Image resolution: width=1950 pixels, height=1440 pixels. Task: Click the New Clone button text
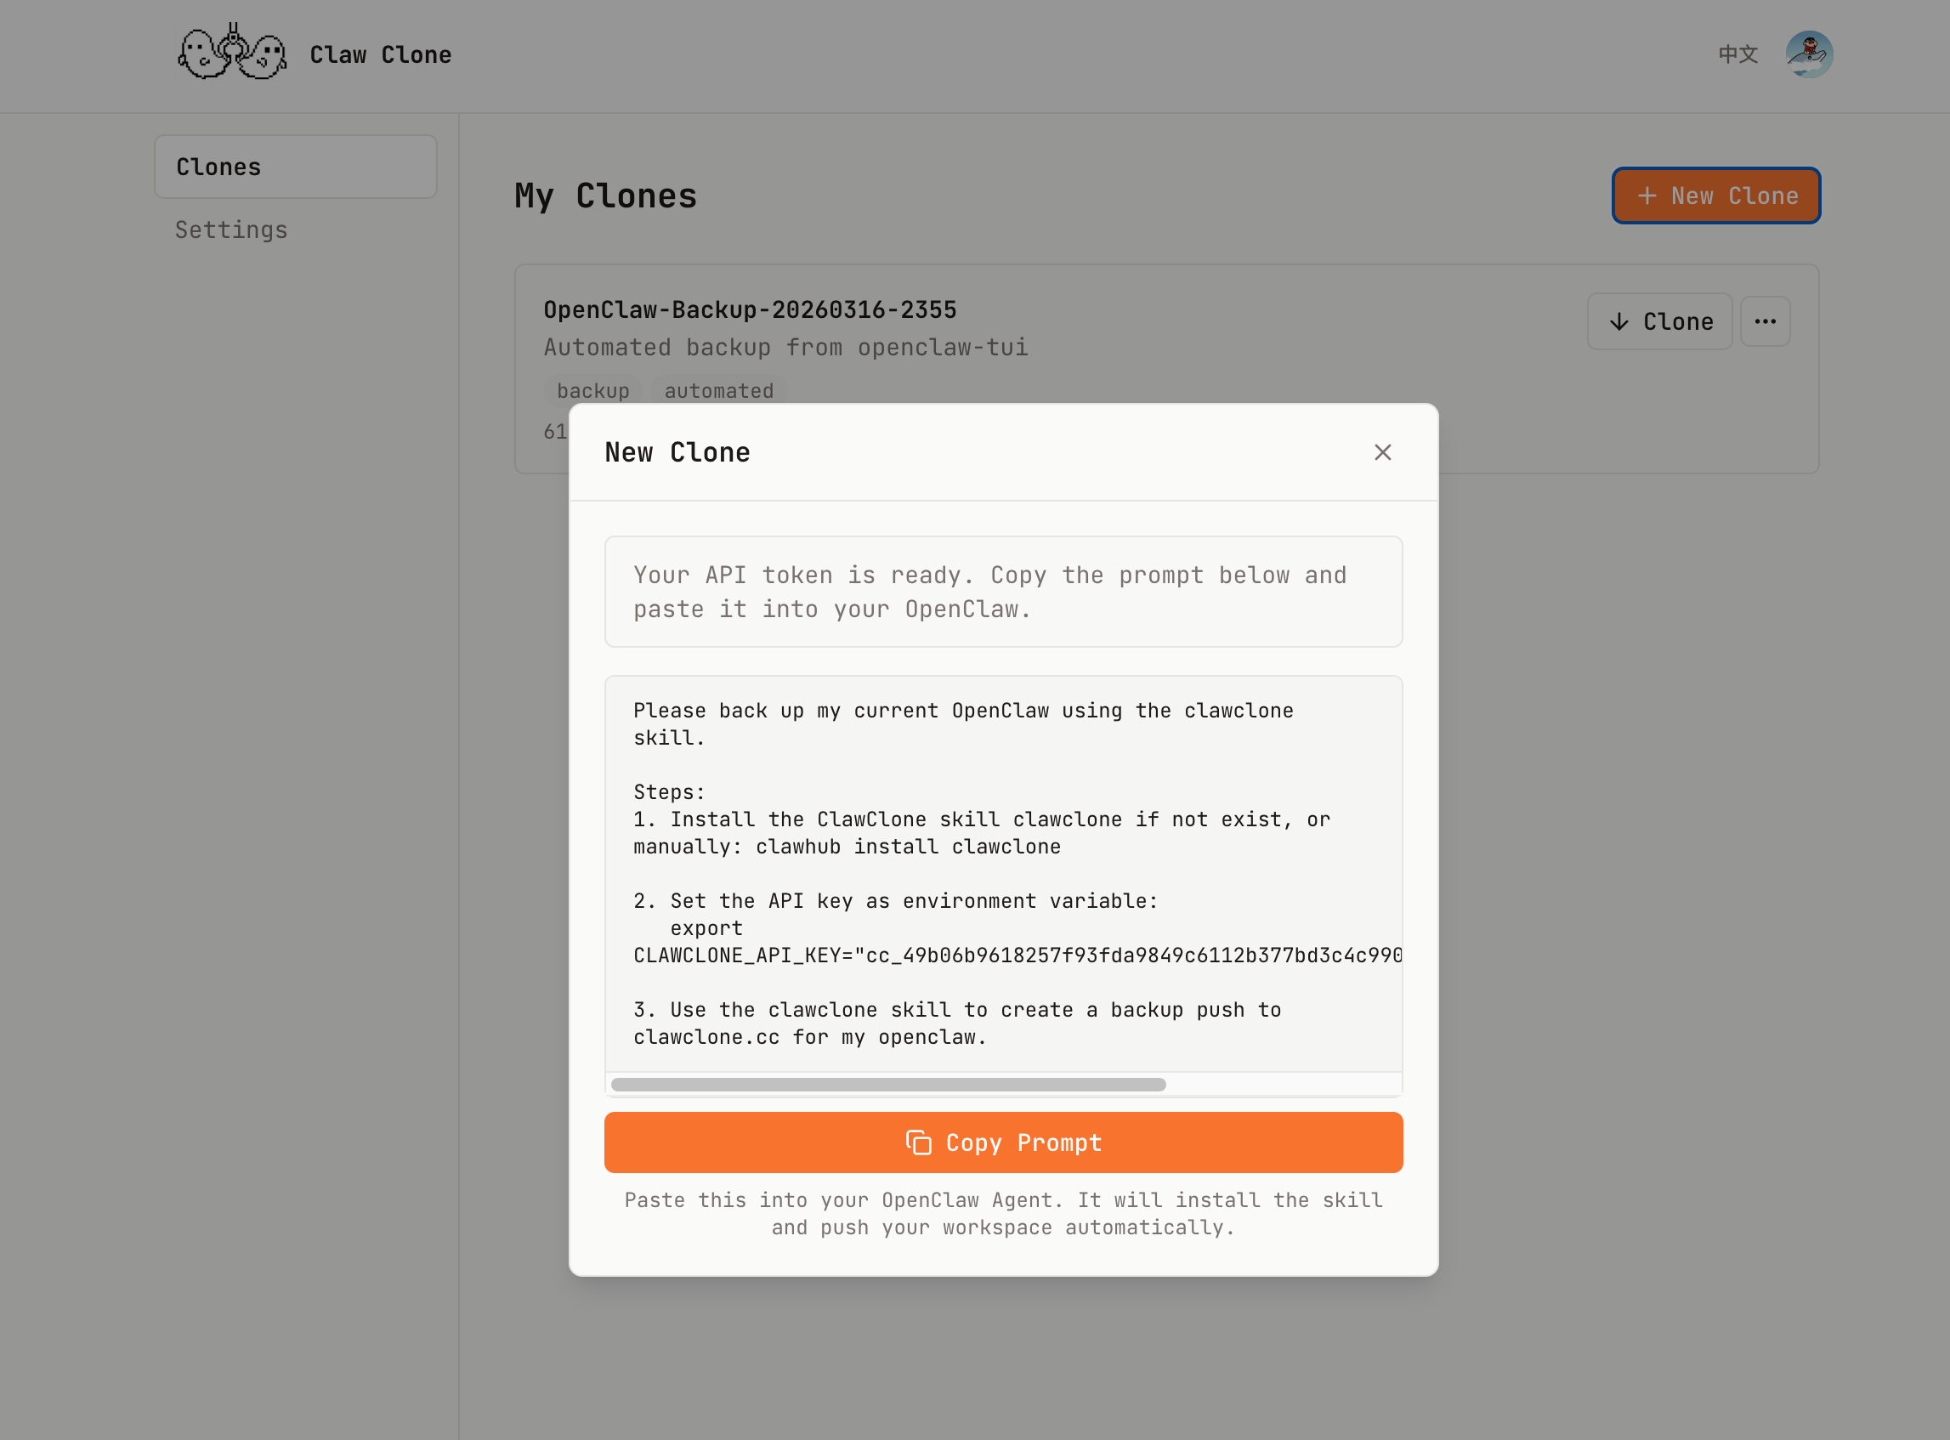click(x=1734, y=196)
